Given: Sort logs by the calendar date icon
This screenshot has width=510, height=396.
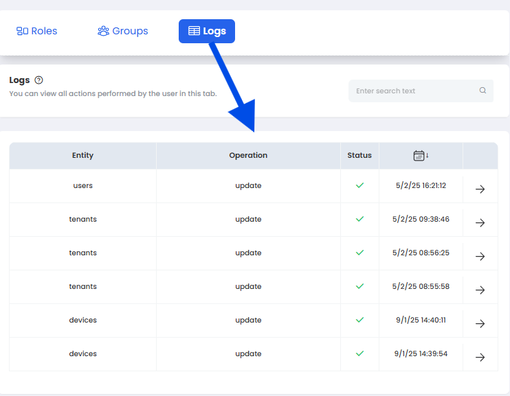Looking at the screenshot, I should click(x=420, y=156).
